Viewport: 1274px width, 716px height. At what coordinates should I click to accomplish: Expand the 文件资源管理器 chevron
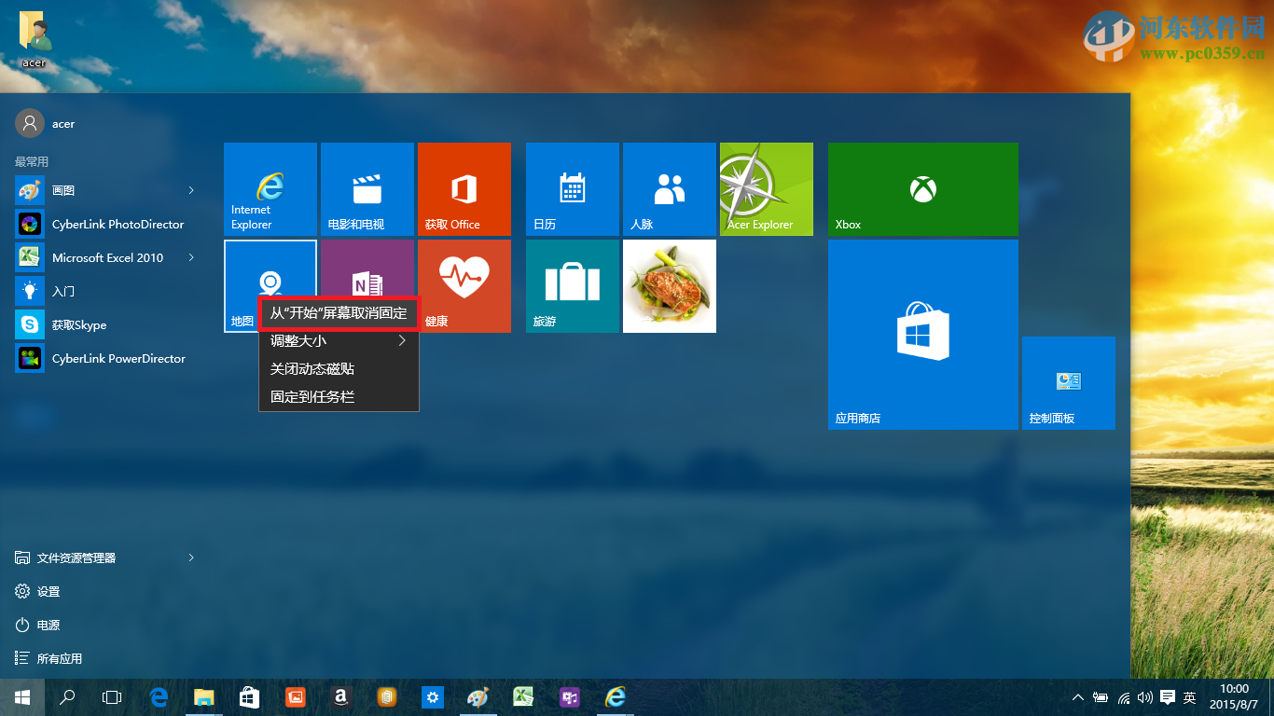(x=190, y=558)
